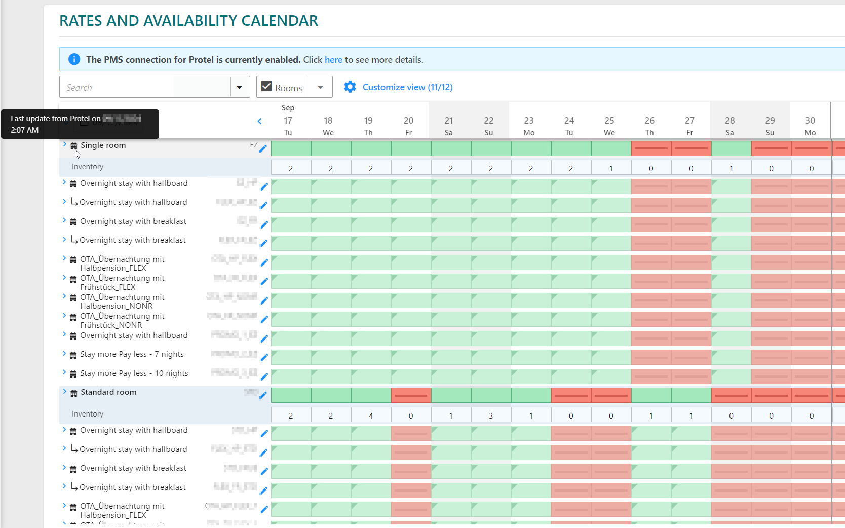Open the 'here' link for PMS details

[x=333, y=60]
